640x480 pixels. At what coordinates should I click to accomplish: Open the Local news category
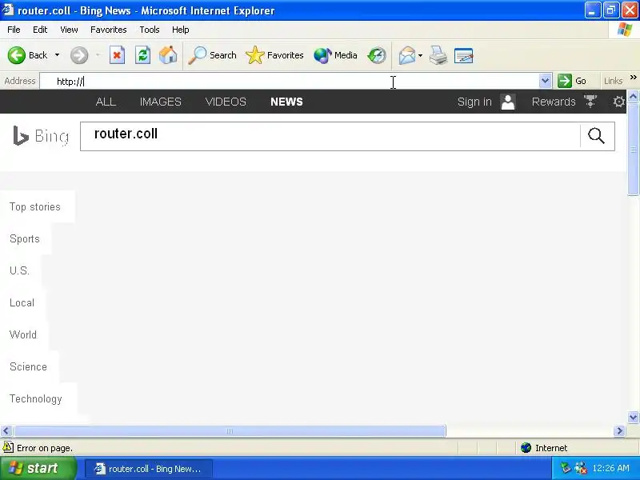22,303
